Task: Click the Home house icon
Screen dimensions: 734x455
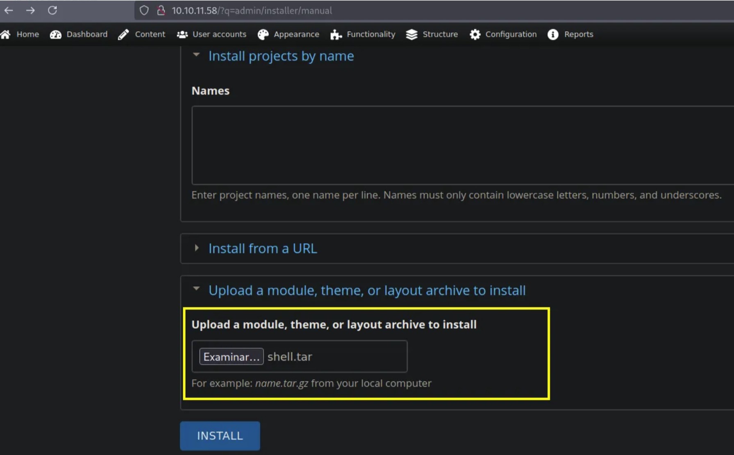Action: click(6, 34)
